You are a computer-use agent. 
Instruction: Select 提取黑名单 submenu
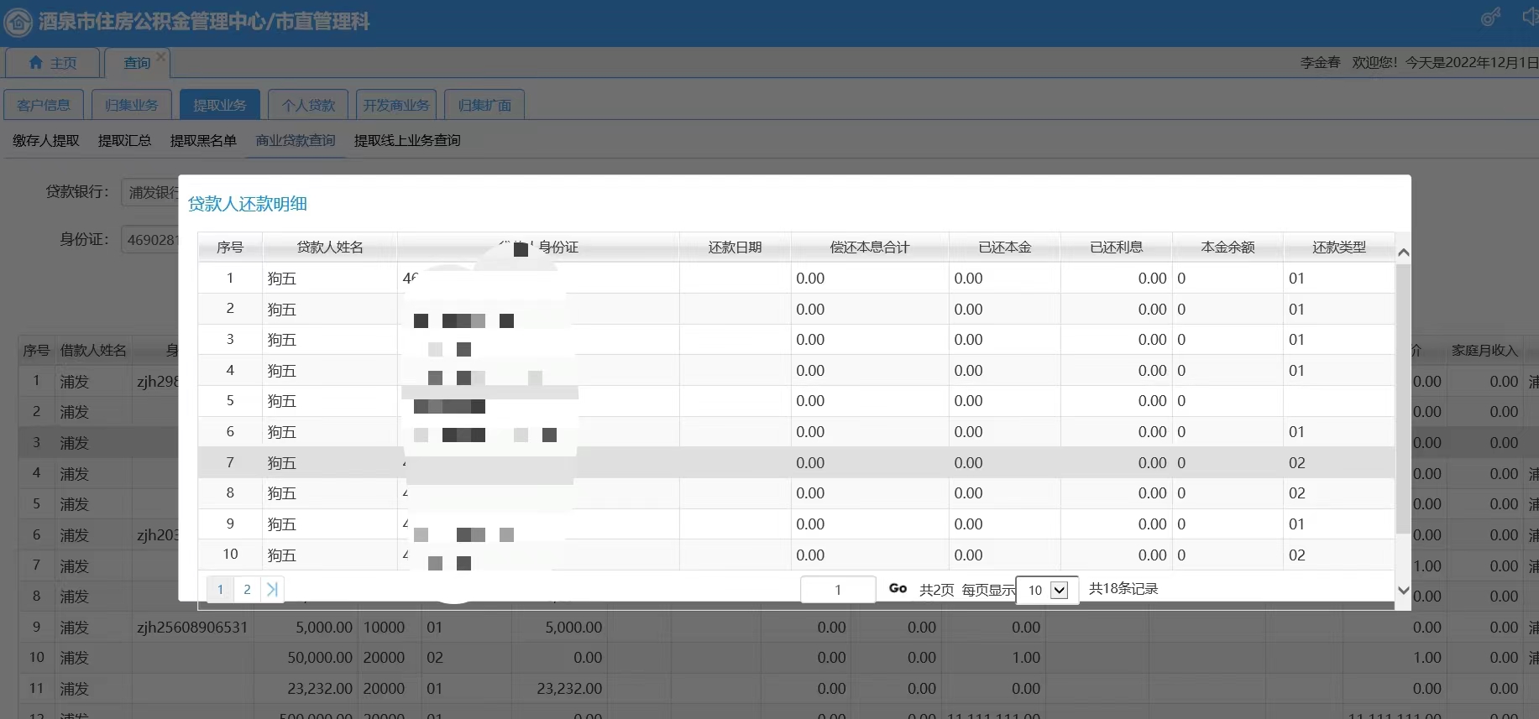tap(203, 140)
